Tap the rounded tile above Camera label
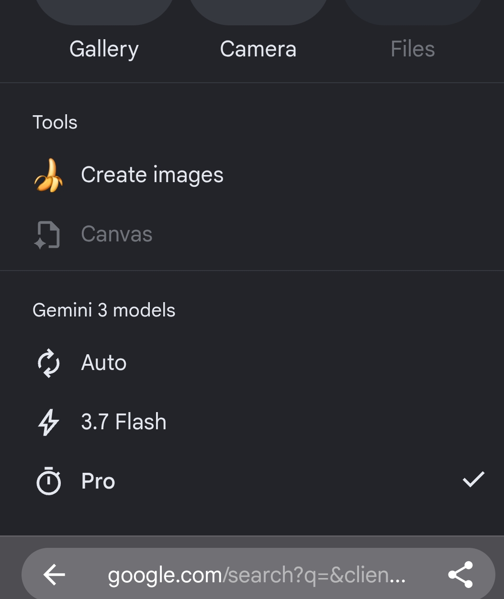The height and width of the screenshot is (599, 504). (258, 12)
